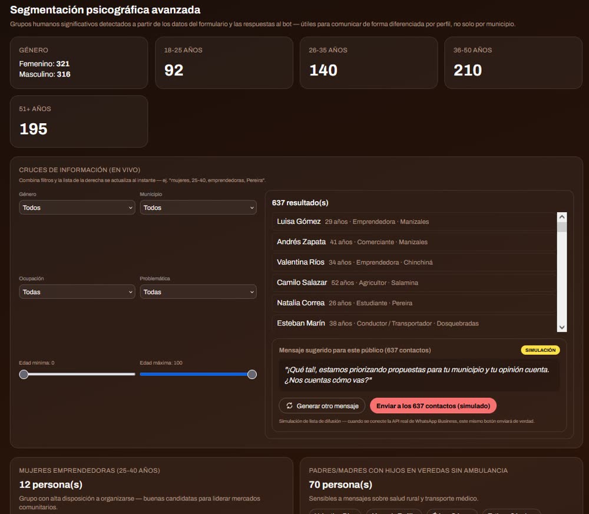Click the 51+ años card
The image size is (589, 514).
[x=79, y=121]
